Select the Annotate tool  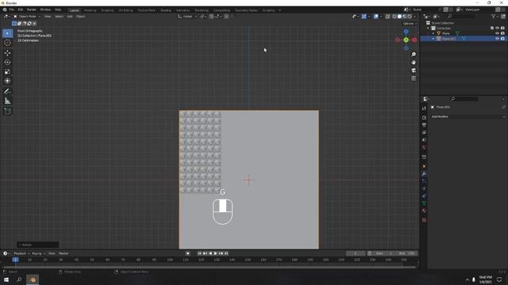pyautogui.click(x=7, y=92)
